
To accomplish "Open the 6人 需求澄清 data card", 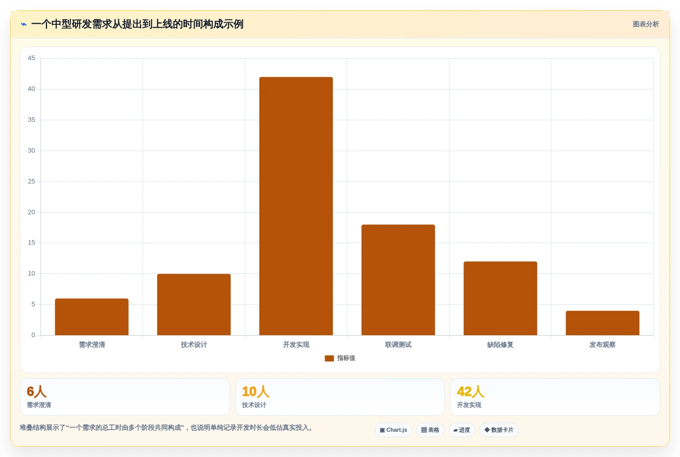I will coord(125,397).
